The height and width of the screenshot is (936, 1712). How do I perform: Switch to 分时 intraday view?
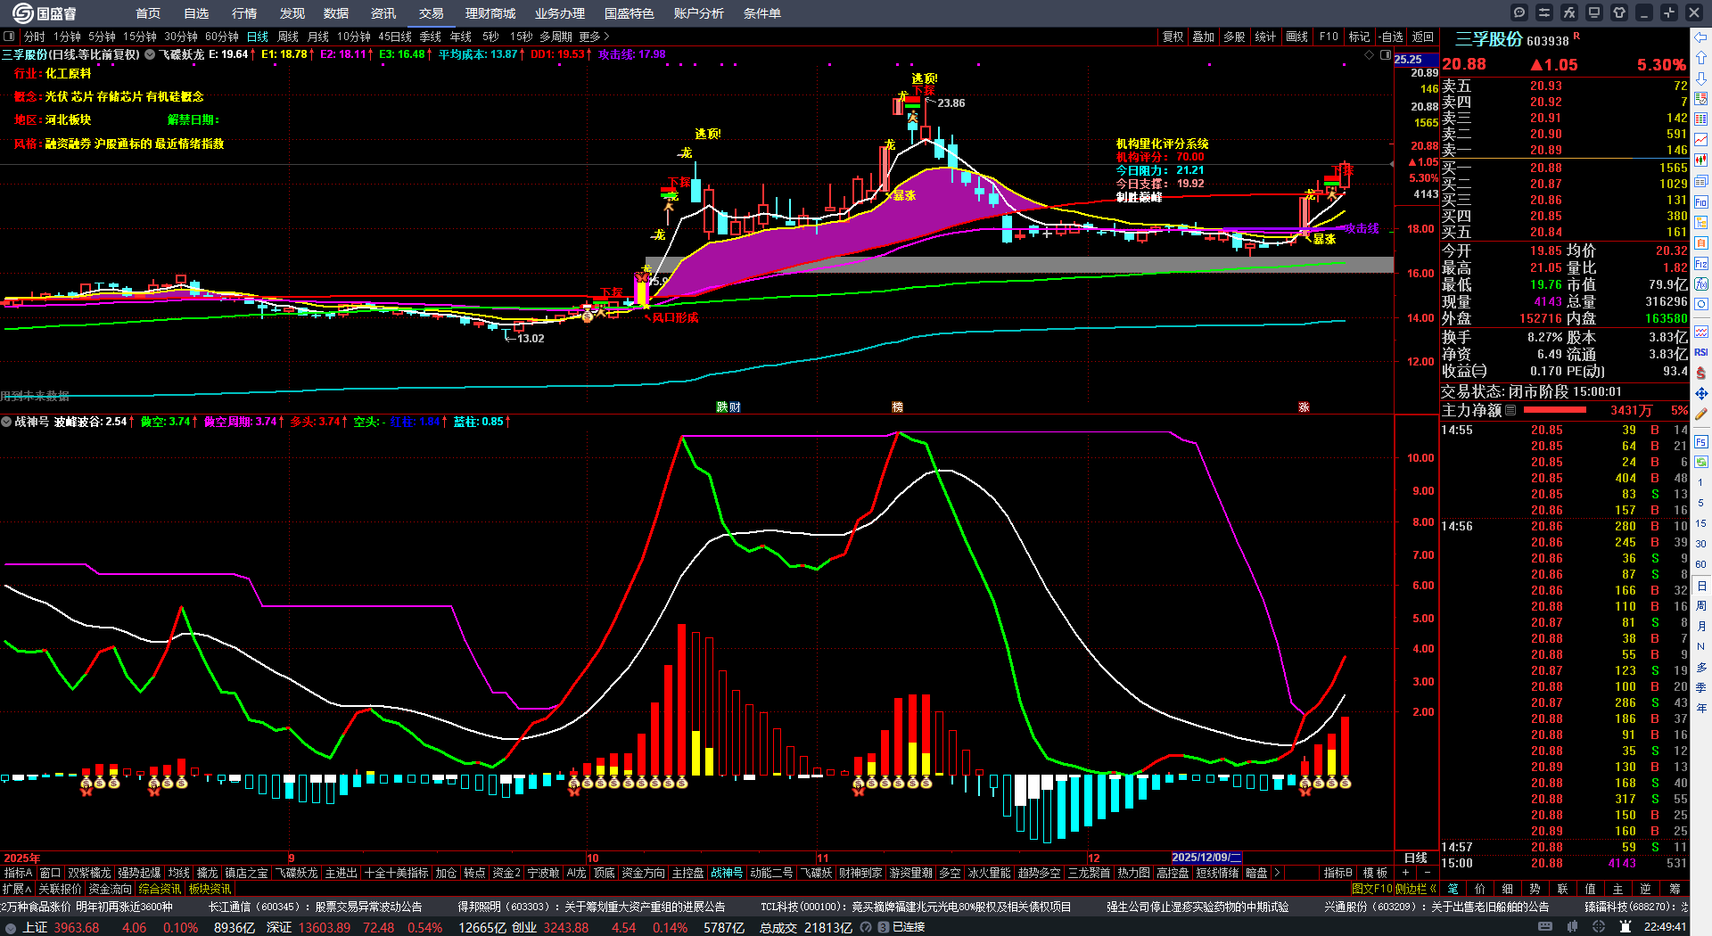coord(35,37)
